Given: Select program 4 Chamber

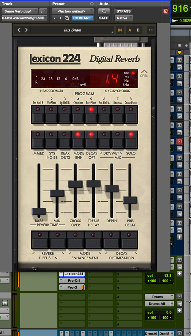Looking at the screenshot, I should [x=78, y=115].
